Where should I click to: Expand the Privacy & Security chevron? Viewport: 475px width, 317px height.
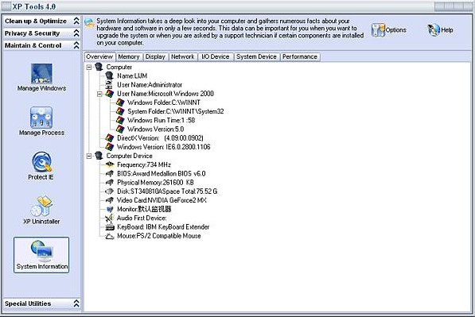[x=76, y=33]
